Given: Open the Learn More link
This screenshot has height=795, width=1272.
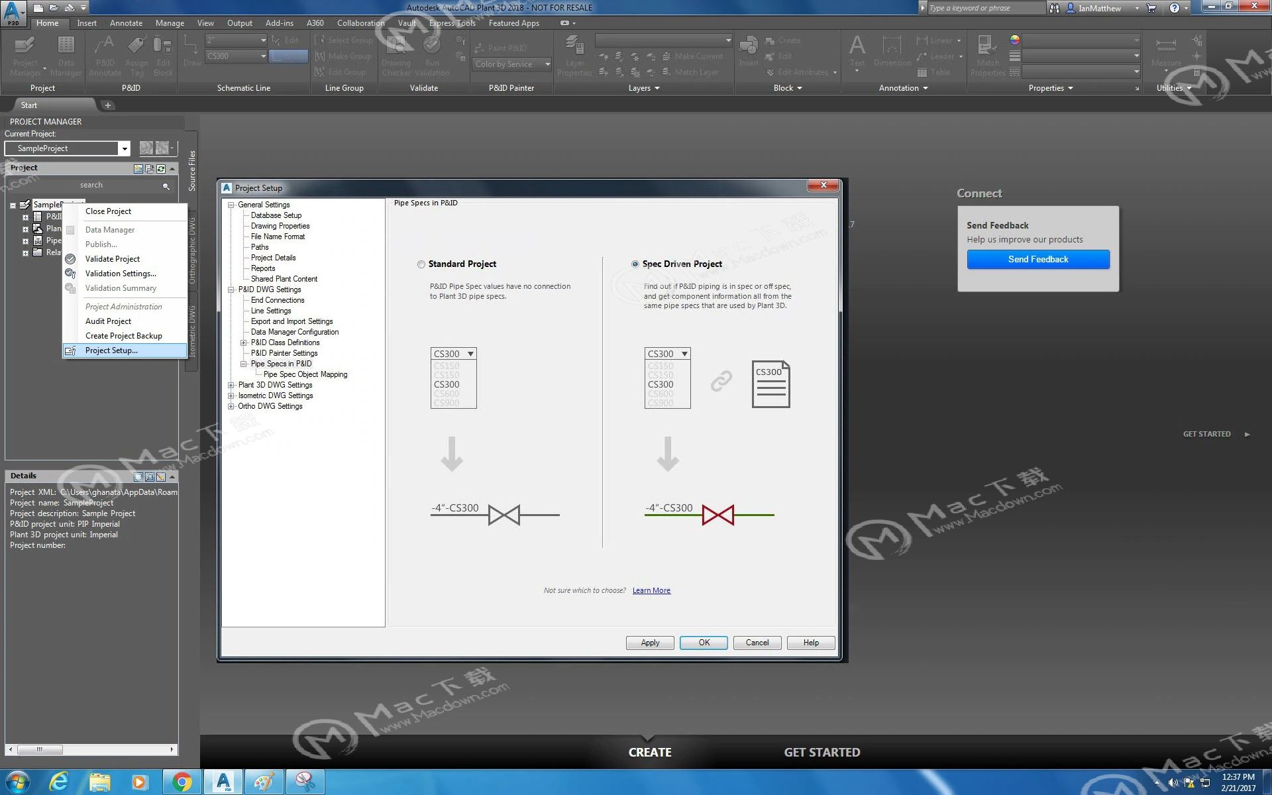Looking at the screenshot, I should 651,591.
